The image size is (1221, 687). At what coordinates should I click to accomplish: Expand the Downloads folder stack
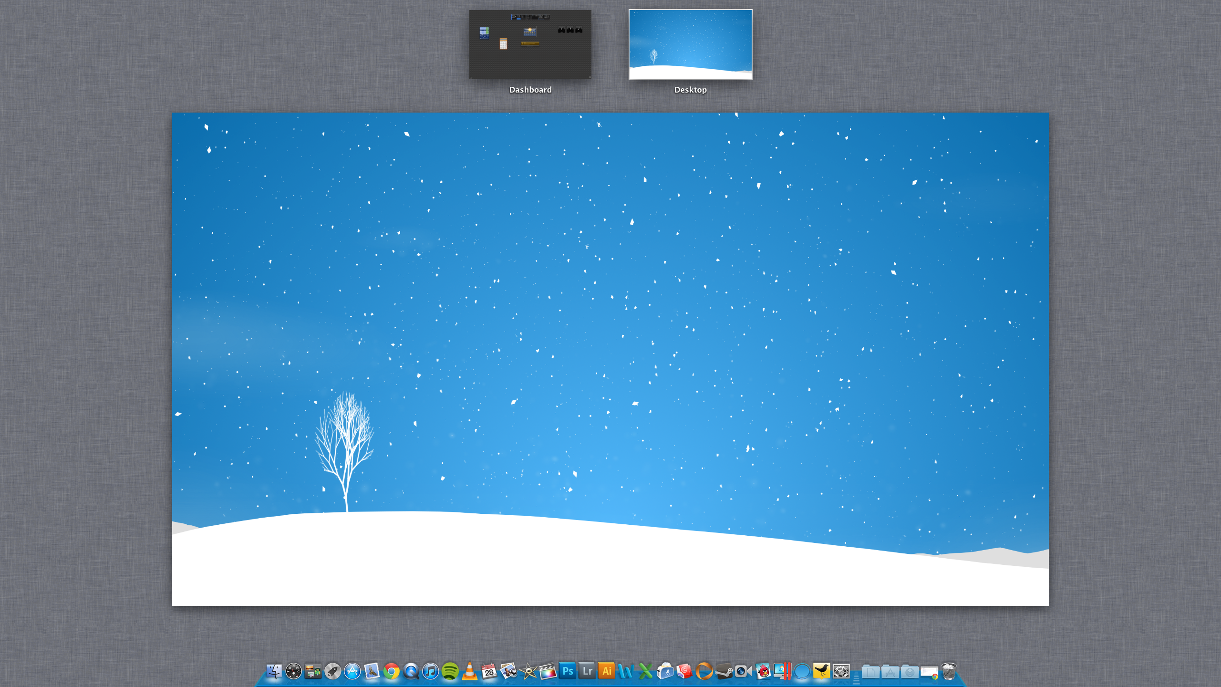pos(910,672)
